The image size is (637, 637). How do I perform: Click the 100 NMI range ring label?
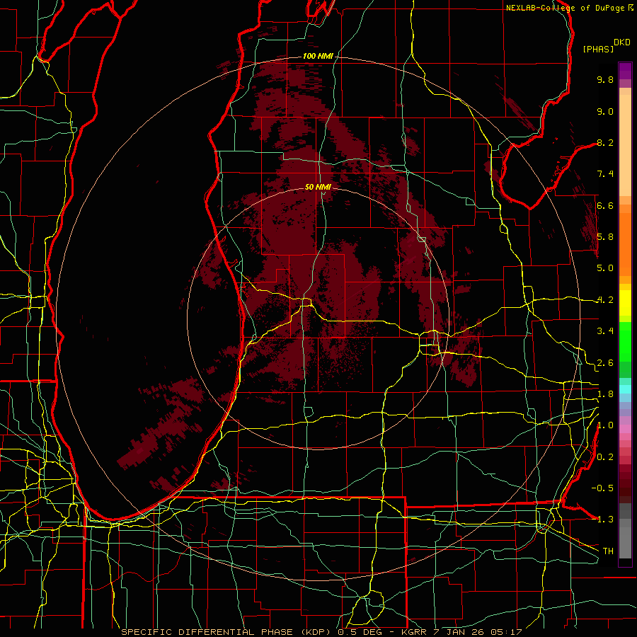click(x=318, y=56)
